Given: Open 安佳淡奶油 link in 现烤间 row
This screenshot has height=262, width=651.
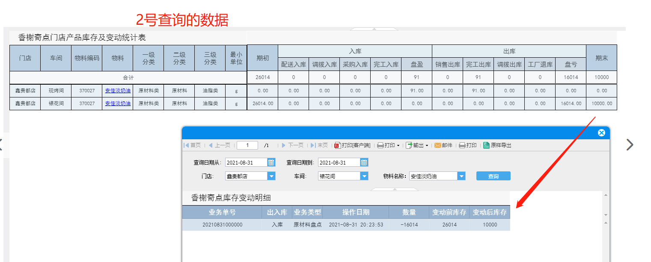Looking at the screenshot, I should [118, 91].
